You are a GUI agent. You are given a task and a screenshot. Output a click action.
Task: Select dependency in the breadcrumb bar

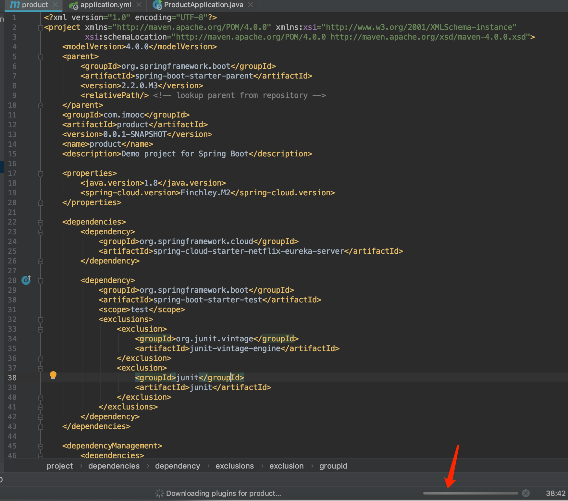[x=178, y=466]
